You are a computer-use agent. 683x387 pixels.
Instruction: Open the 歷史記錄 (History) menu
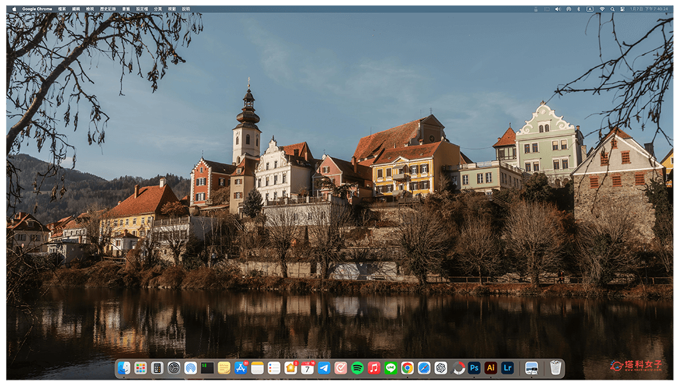click(x=108, y=9)
